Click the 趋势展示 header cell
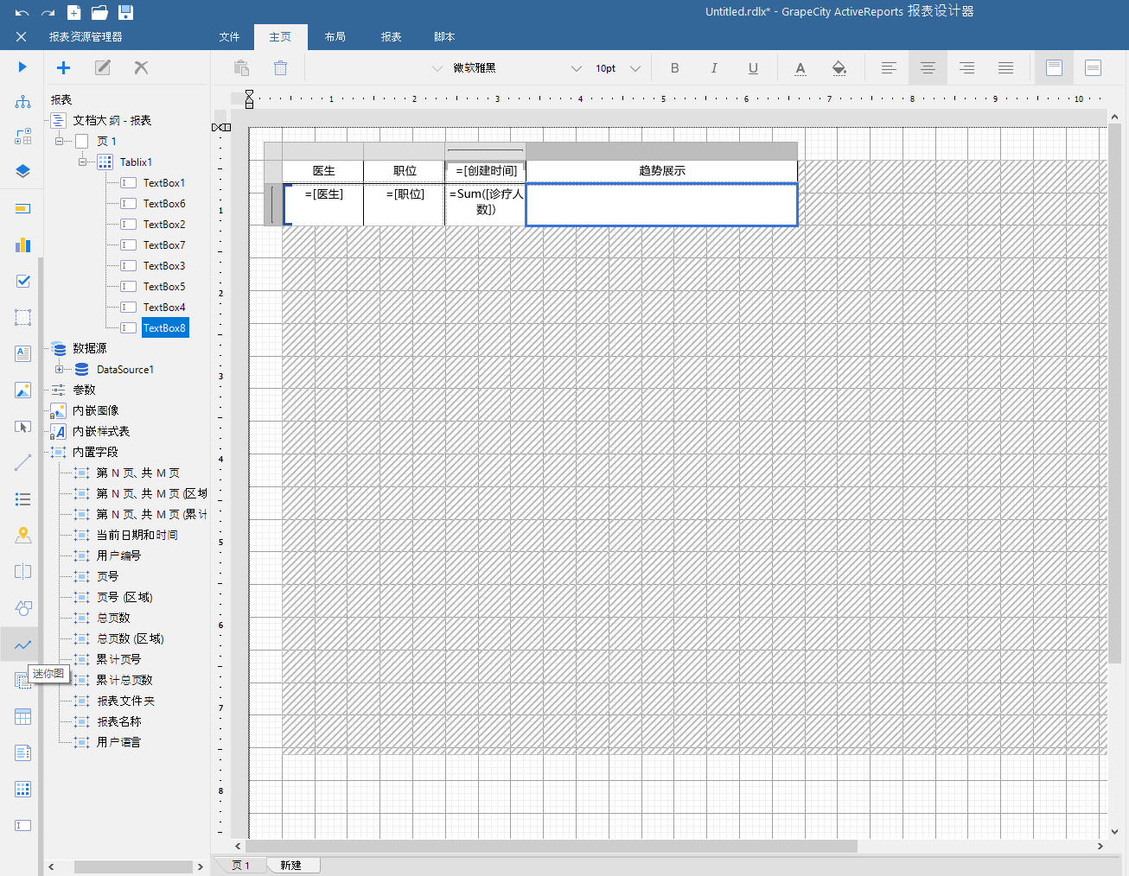Image resolution: width=1129 pixels, height=876 pixels. pyautogui.click(x=661, y=171)
